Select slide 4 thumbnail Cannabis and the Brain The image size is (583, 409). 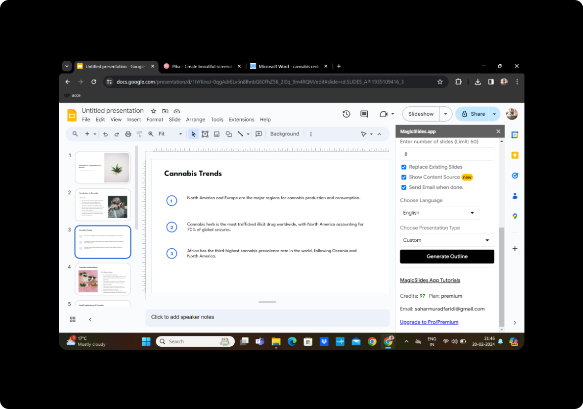[102, 279]
